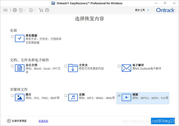Screen dimensions: 179x126
Task: Click the 点击此处 link
Action: (43, 121)
